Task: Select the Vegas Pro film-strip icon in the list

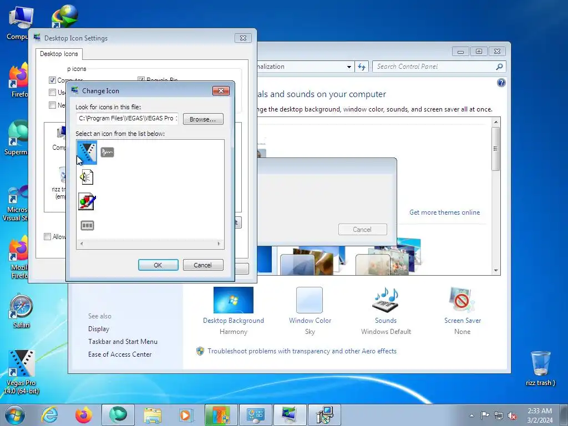Action: [x=87, y=153]
